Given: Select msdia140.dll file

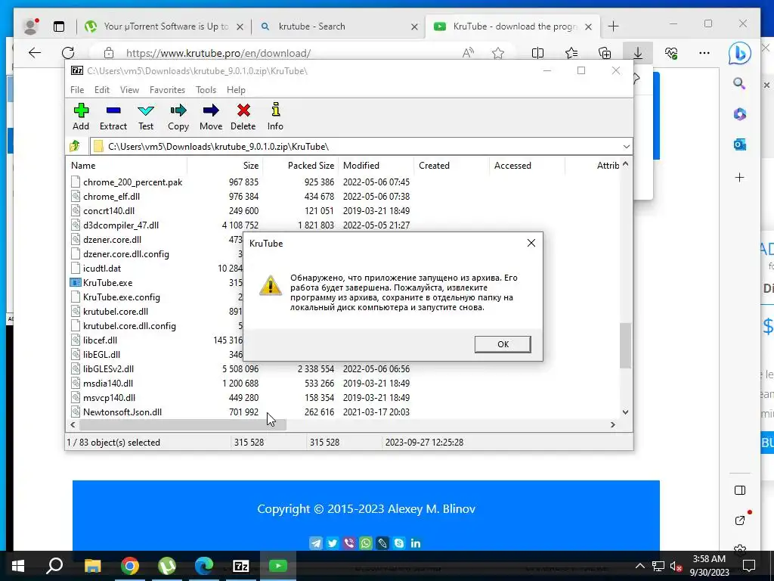Looking at the screenshot, I should tap(108, 383).
